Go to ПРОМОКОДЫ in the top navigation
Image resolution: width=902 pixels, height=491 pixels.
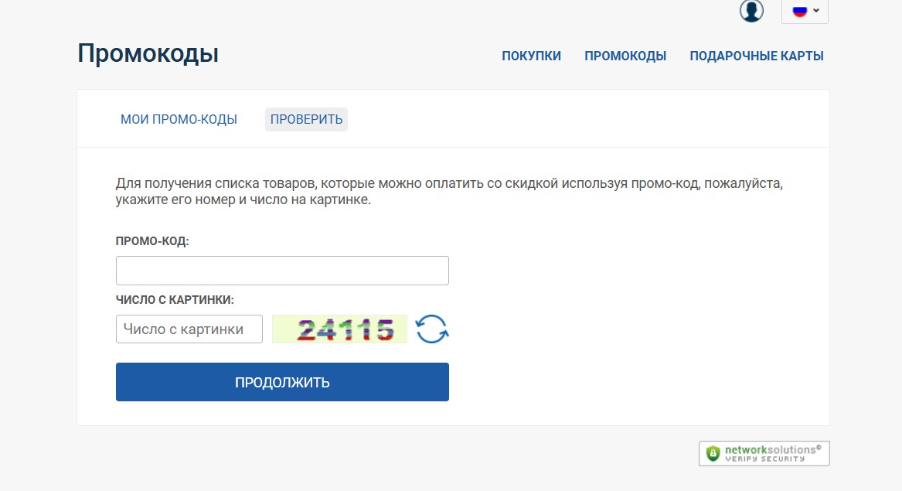pyautogui.click(x=625, y=56)
